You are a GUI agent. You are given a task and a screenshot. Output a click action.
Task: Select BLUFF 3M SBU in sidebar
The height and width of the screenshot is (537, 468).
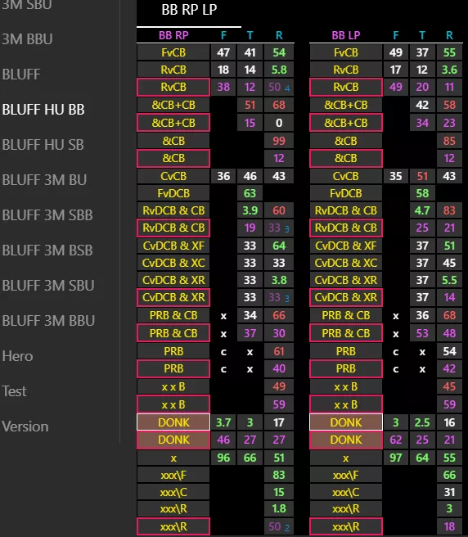[48, 286]
